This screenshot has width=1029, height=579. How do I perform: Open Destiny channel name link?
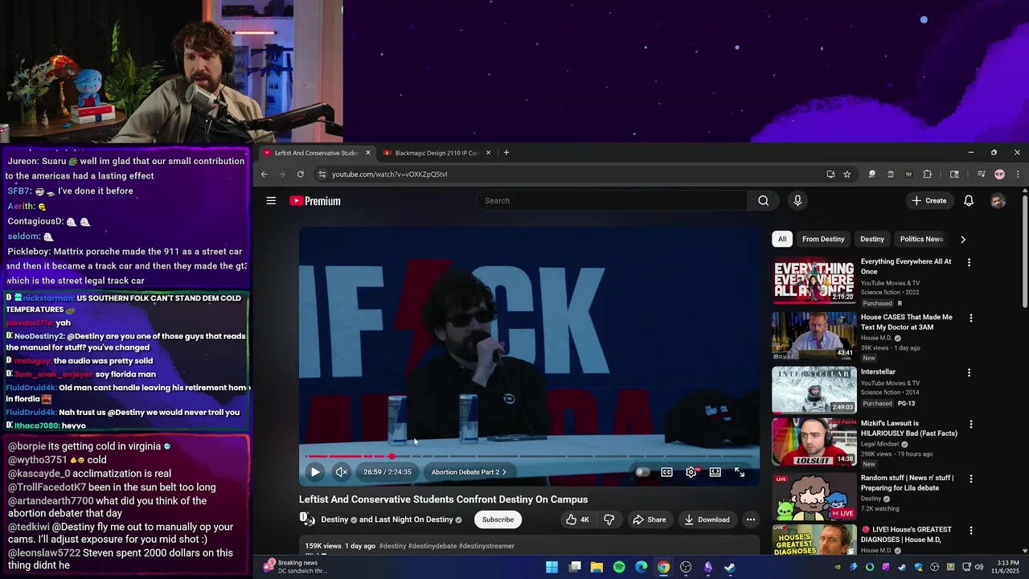(x=334, y=519)
